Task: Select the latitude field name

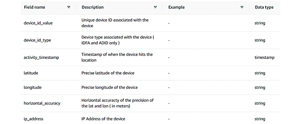Action: point(31,73)
